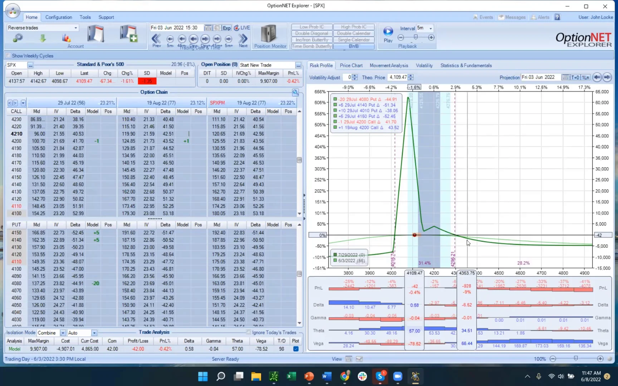The width and height of the screenshot is (618, 386).
Task: Increase the Theo. Price stepper
Action: coord(411,76)
